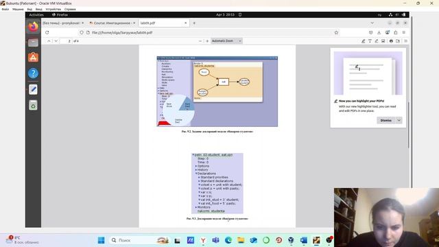This screenshot has width=439, height=247.
Task: Open Outlook from Windows taskbar
Action: point(253,240)
